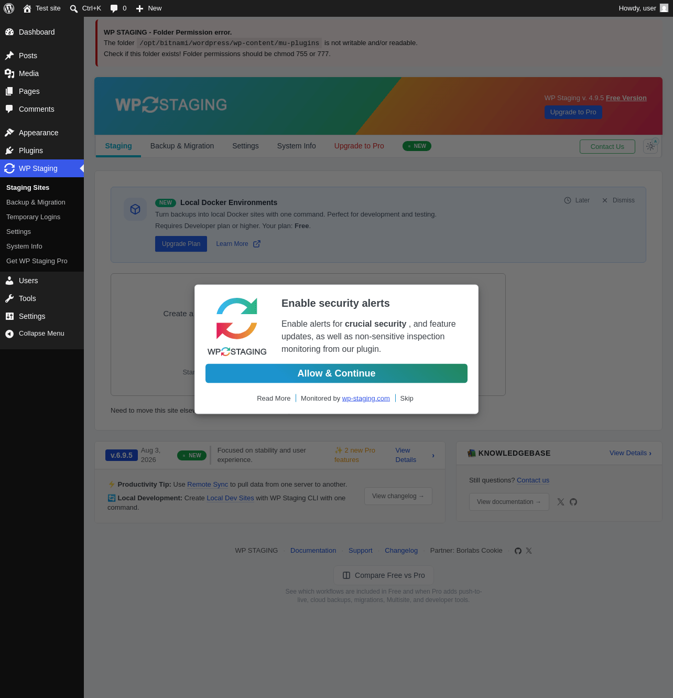Open the Howdy, user account menu
This screenshot has width=673, height=698.
[x=643, y=8]
